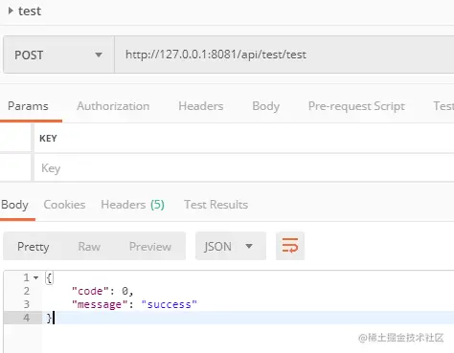Open the POST method dropdown
Viewport: 454px width, 353px height.
tap(58, 55)
